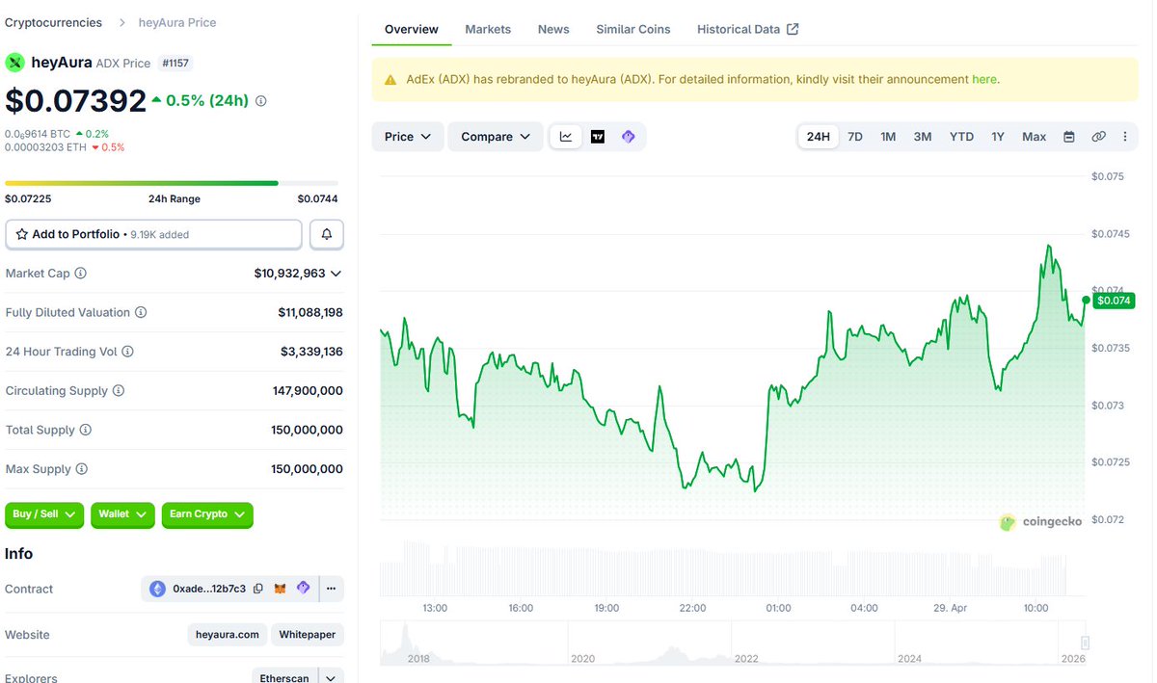Click the $3,339,136 trading volume value
Viewport: 1157px width, 683px height.
point(310,352)
